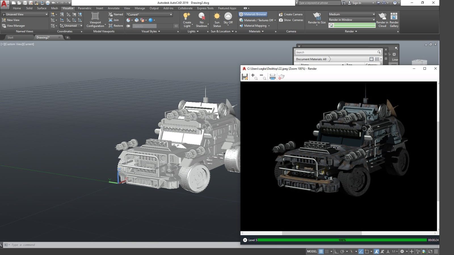
Task: Save the rendered image in Render window
Action: pos(245,77)
